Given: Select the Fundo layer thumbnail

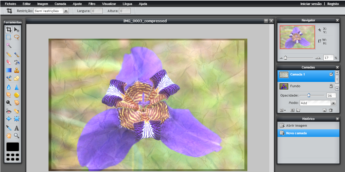Looking at the screenshot, I should [284, 86].
